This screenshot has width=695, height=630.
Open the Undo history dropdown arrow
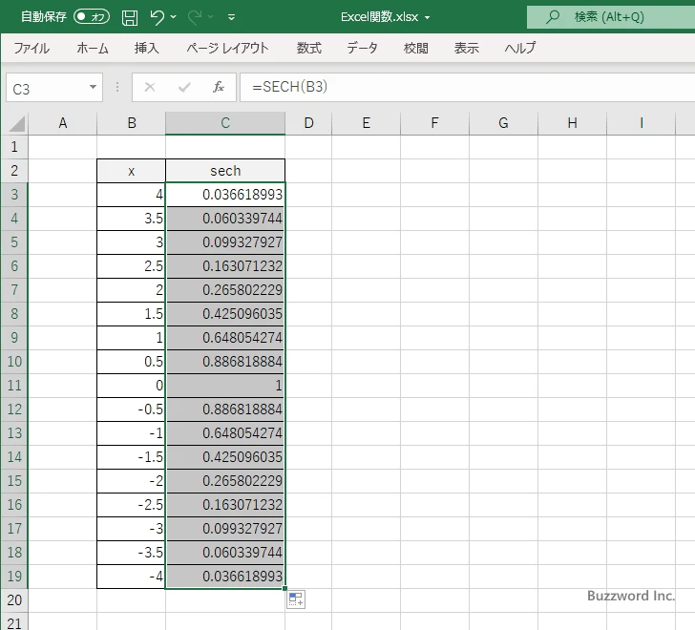(174, 17)
